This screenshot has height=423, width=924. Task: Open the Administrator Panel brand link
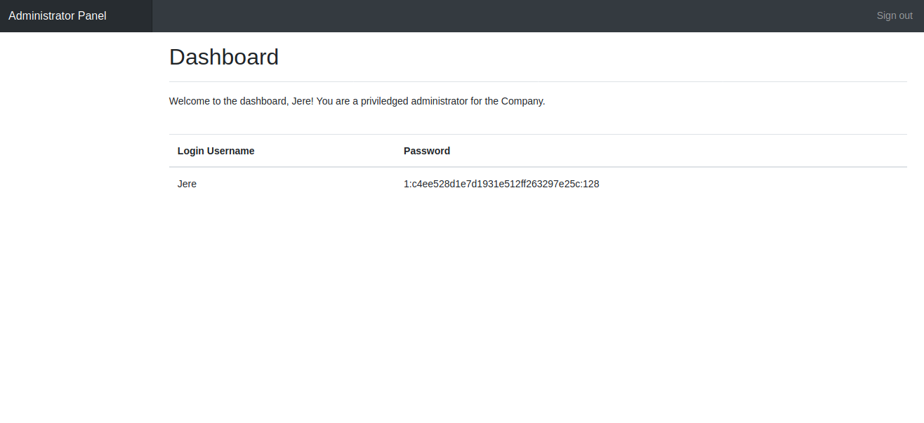point(58,15)
